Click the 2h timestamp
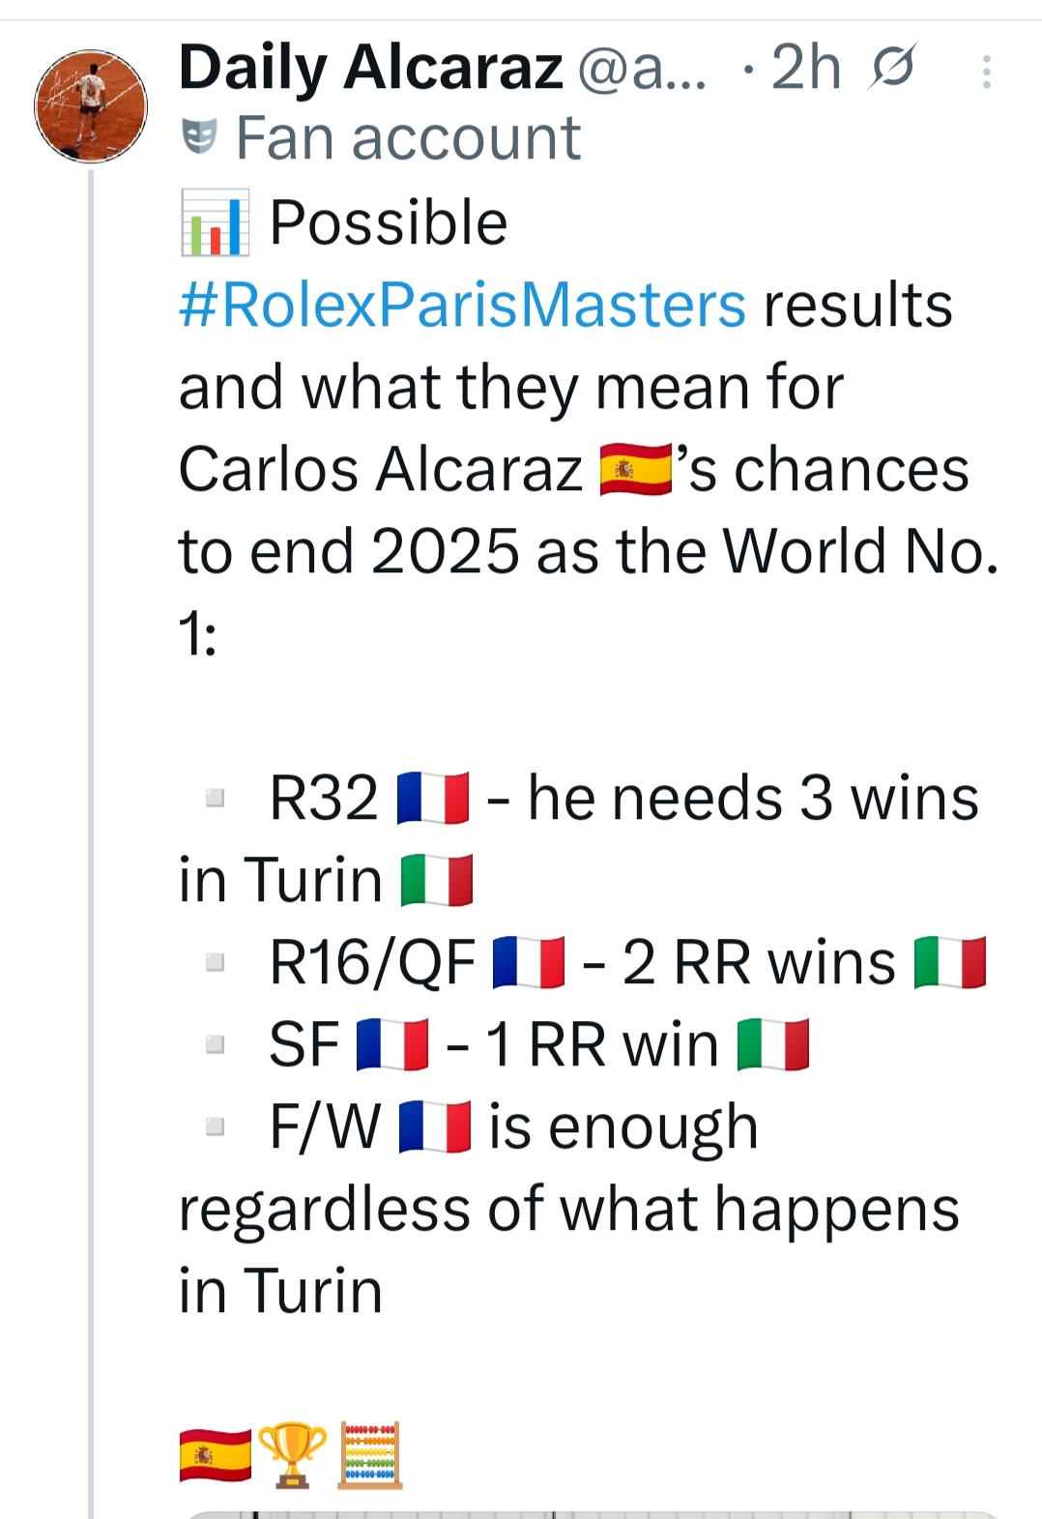The image size is (1042, 1519). tap(805, 68)
